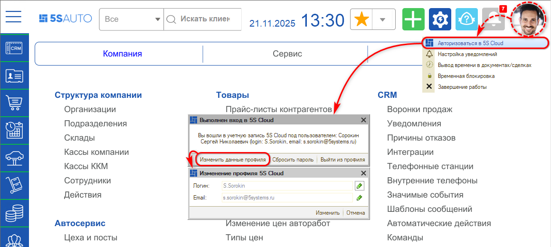The height and width of the screenshot is (247, 551).
Task: Open the 'Команды' link
Action: (405, 237)
